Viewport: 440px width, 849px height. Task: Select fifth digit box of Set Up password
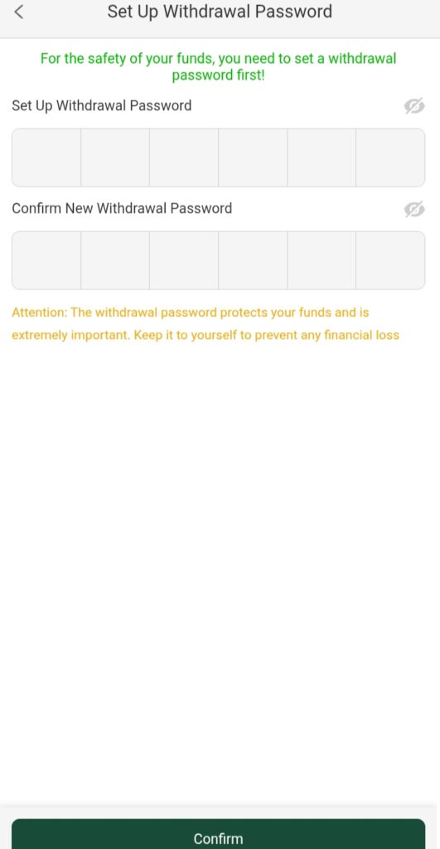point(322,158)
